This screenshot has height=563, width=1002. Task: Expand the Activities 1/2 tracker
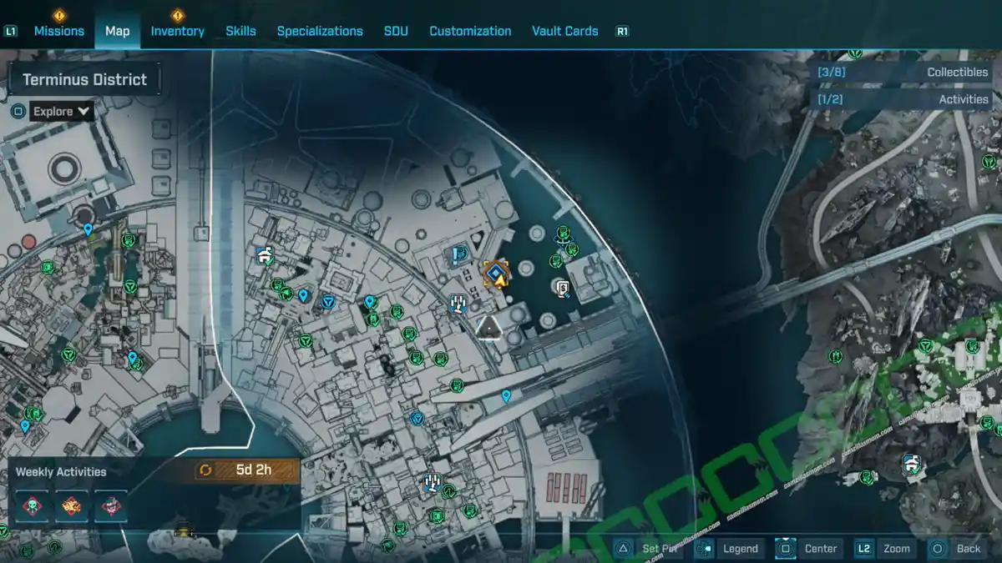point(903,99)
